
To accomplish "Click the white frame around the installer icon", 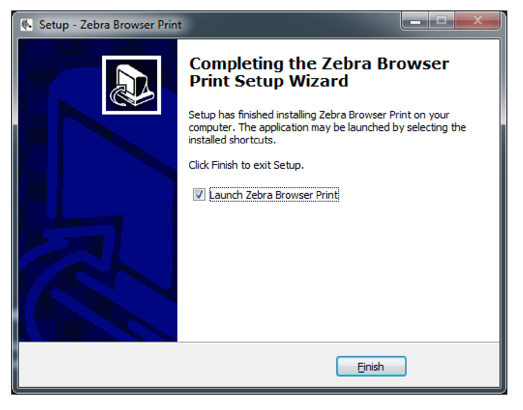I will (x=131, y=58).
